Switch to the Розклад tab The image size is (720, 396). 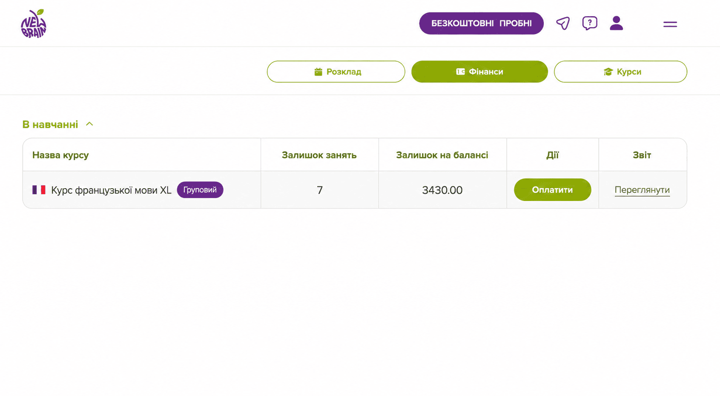[336, 72]
